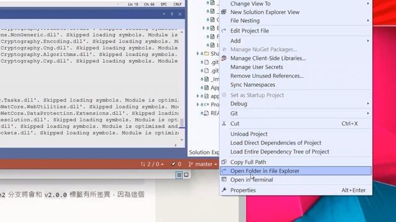This screenshot has width=396, height=222.
Task: Click the Ln: 18 line indicator
Action: [133, 4]
